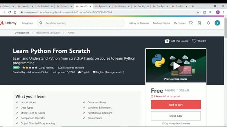Viewport: 227px width, 127px height.
Task: Open the Udemy logo home link
Action: click(x=8, y=23)
